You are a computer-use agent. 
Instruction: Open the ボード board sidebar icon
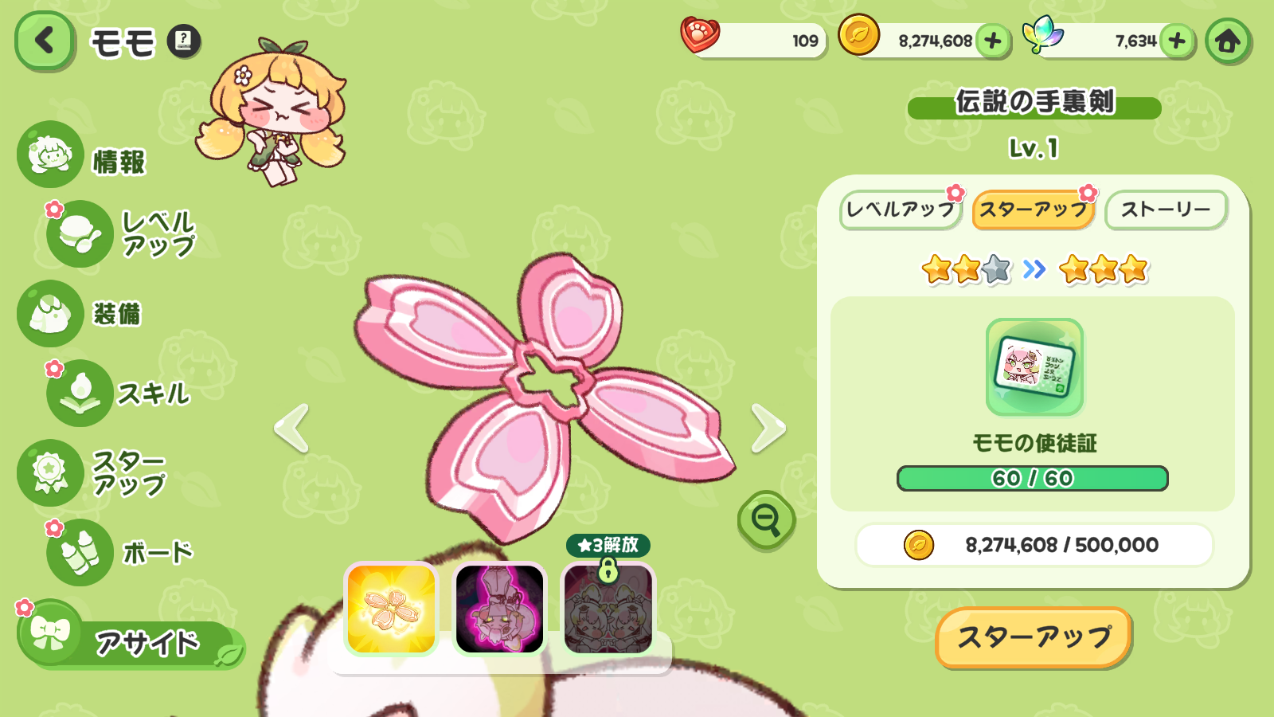[x=80, y=552]
